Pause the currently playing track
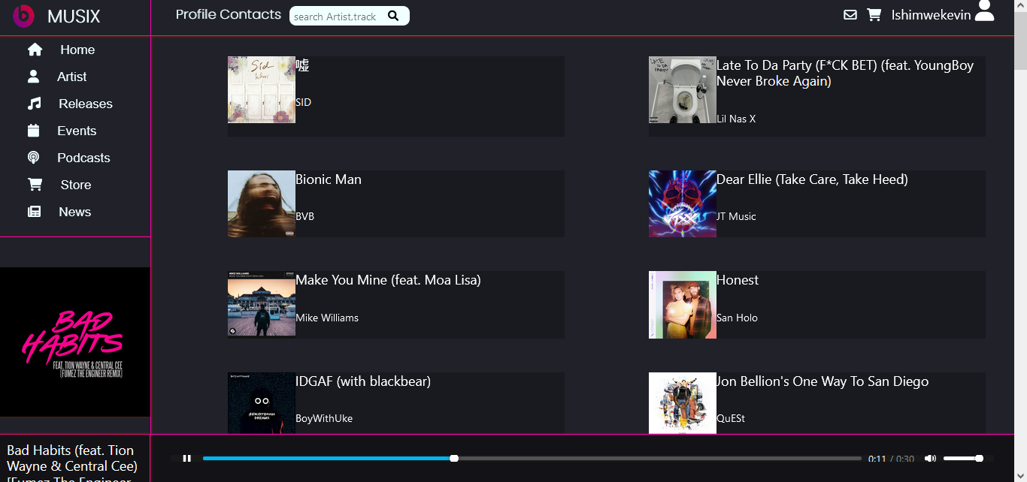Image resolution: width=1027 pixels, height=482 pixels. click(x=187, y=458)
